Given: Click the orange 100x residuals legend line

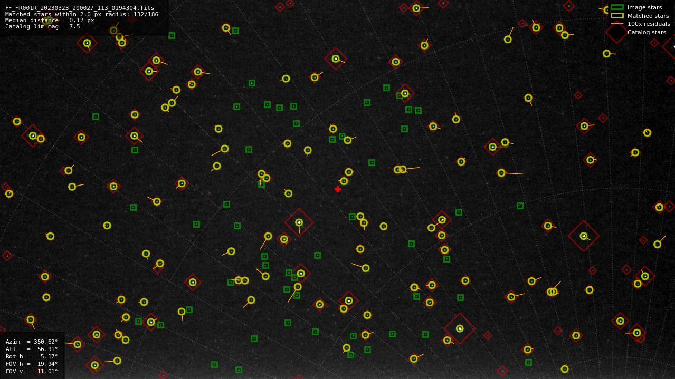Looking at the screenshot, I should tap(617, 24).
